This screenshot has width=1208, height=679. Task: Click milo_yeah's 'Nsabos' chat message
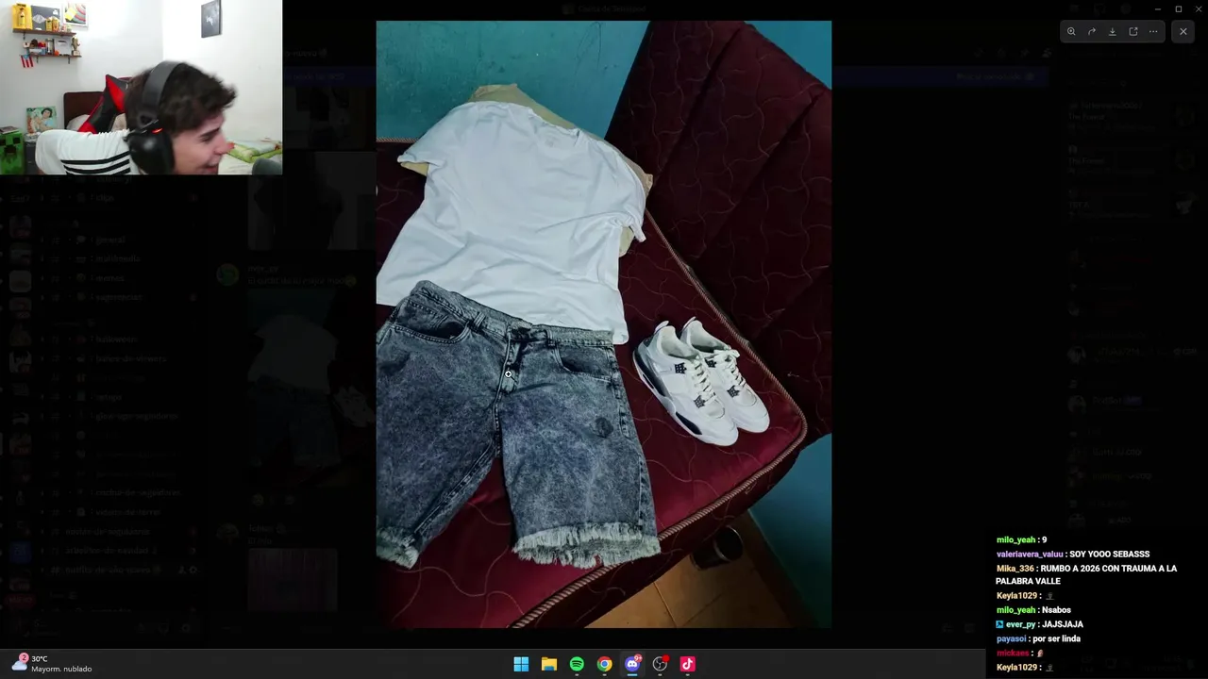pos(1056,610)
